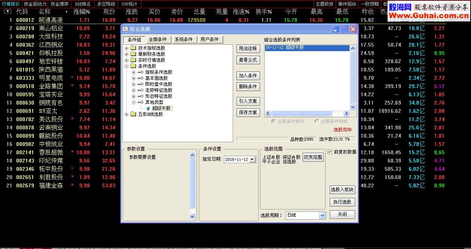Open the 事件驱动 top tab

click(x=347, y=4)
